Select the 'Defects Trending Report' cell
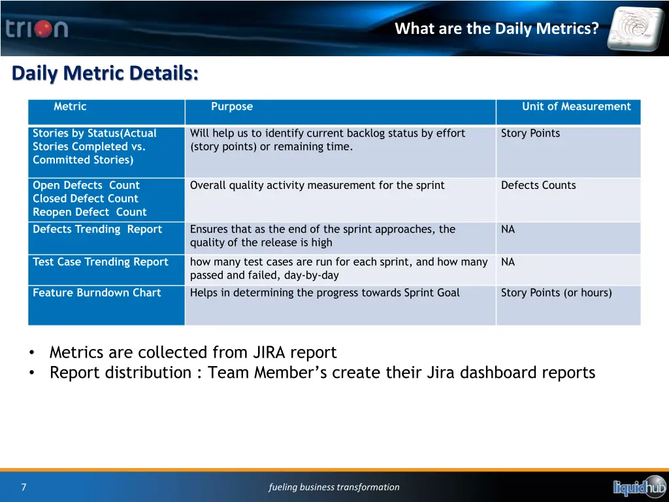This screenshot has height=502, width=669. pos(97,229)
